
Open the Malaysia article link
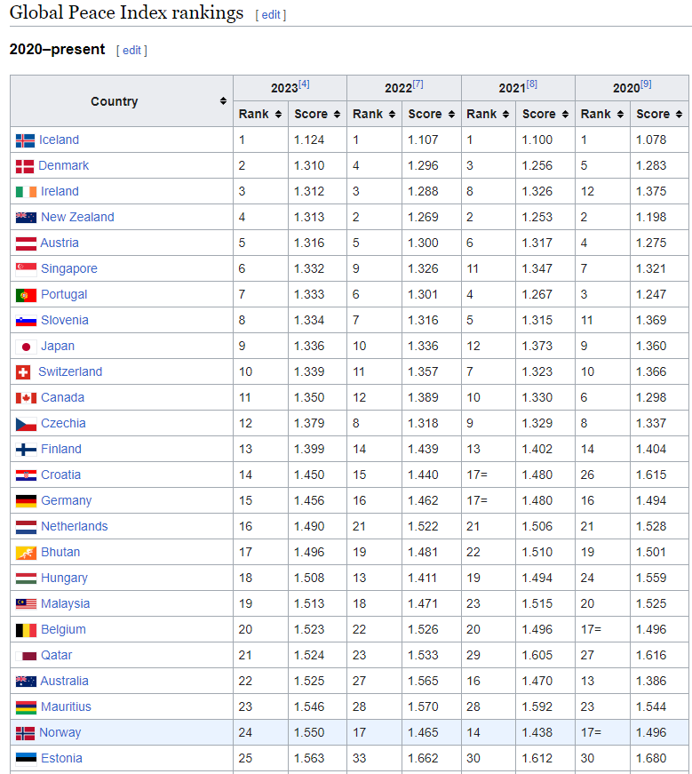(65, 603)
